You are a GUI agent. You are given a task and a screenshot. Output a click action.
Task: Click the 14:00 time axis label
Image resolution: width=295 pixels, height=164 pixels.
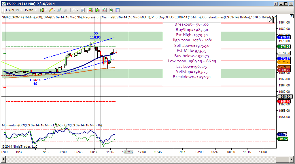(263, 152)
